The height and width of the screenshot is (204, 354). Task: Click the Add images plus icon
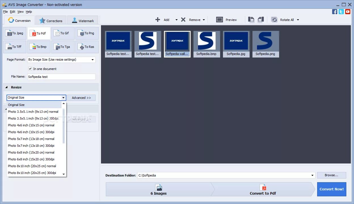point(158,20)
